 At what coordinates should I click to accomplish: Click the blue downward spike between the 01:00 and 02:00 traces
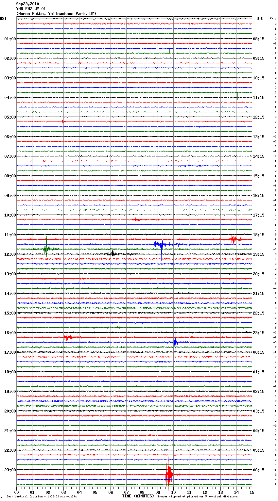(170, 49)
